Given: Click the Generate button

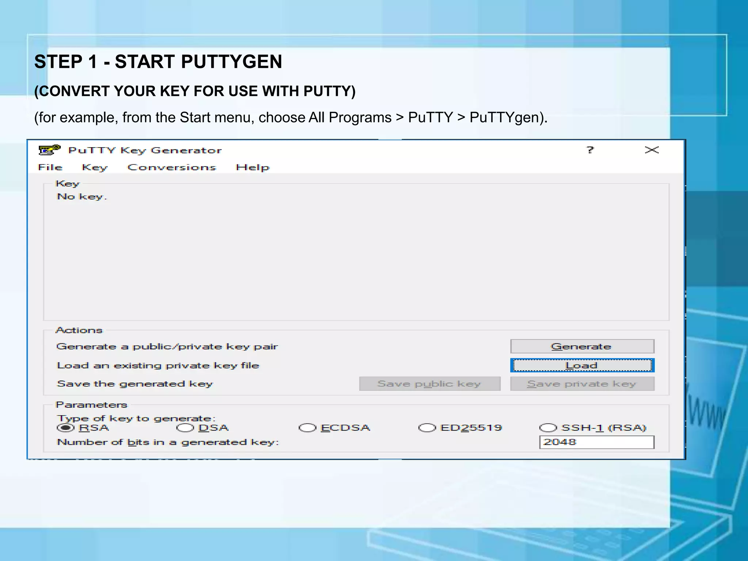Looking at the screenshot, I should (x=582, y=346).
